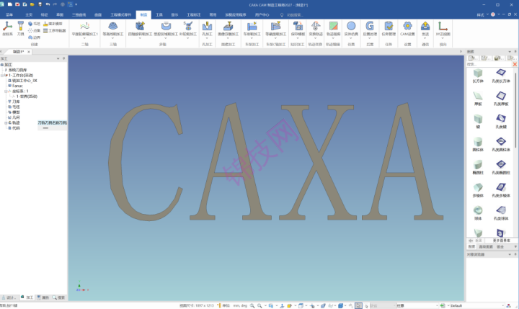Open dropdown under XY正视图
This screenshot has width=519, height=309.
[x=443, y=38]
